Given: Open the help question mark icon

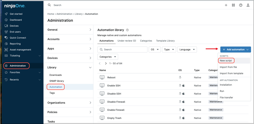Looking at the screenshot, I should pos(241,5).
